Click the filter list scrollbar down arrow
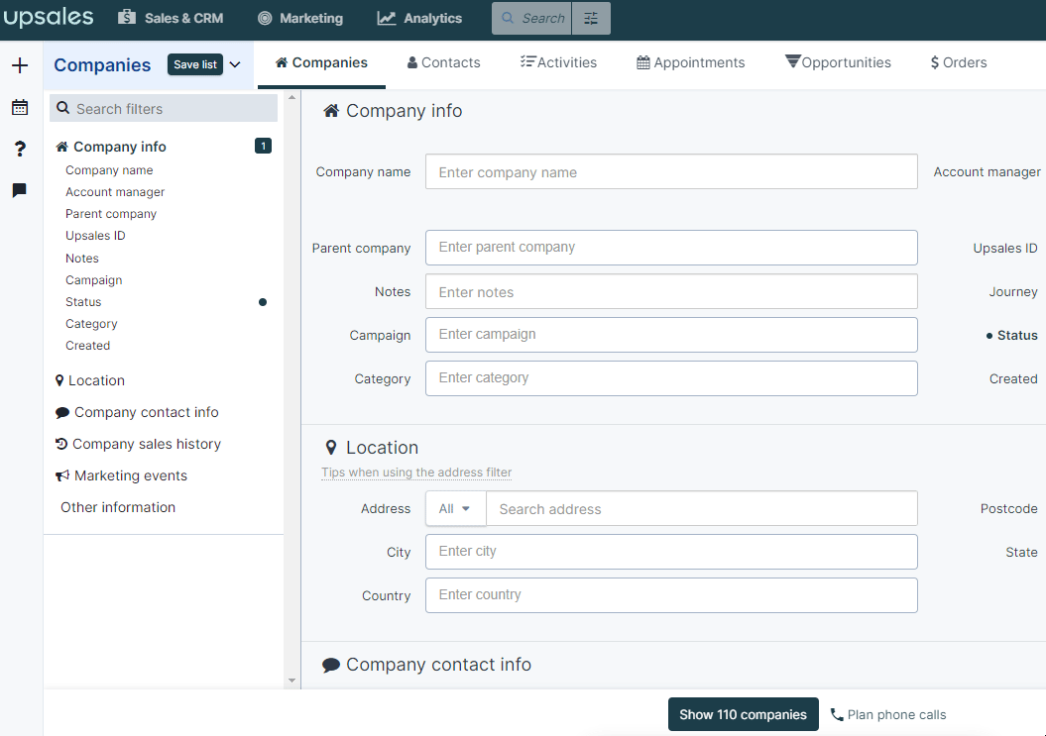The width and height of the screenshot is (1046, 736). pos(291,681)
